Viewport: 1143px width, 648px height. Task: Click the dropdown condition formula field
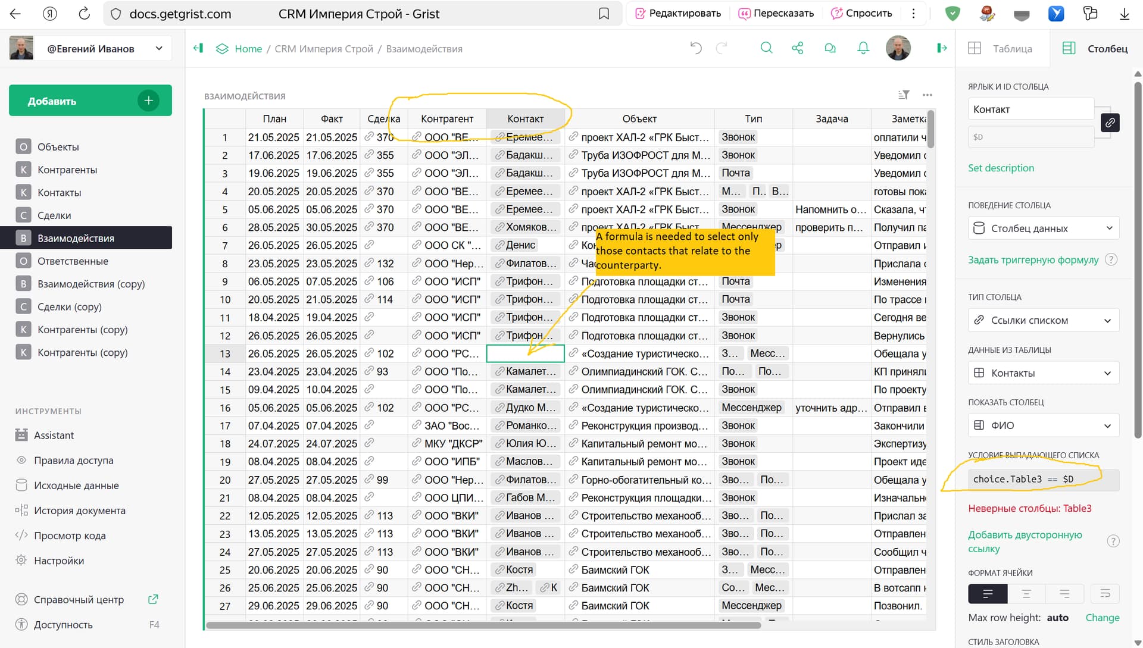(x=1043, y=480)
